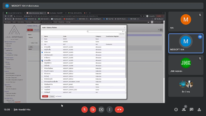Click the red Save button on Salary Structure form
Viewport: 206px width, 116px height.
[x=30, y=30]
